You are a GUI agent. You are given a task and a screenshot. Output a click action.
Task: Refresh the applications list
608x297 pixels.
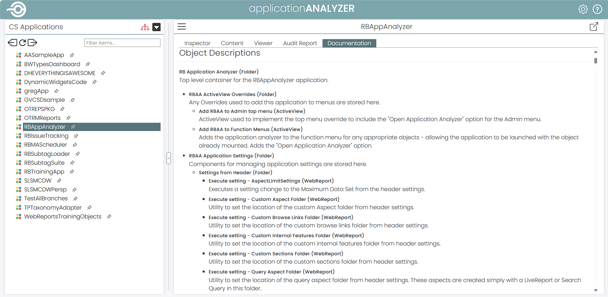coord(22,43)
